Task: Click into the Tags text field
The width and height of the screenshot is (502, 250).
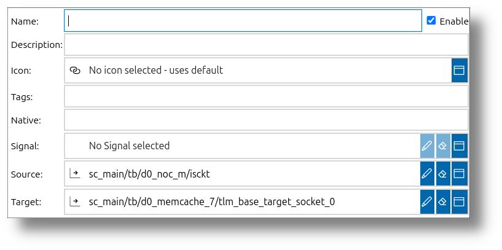Action: [x=267, y=96]
